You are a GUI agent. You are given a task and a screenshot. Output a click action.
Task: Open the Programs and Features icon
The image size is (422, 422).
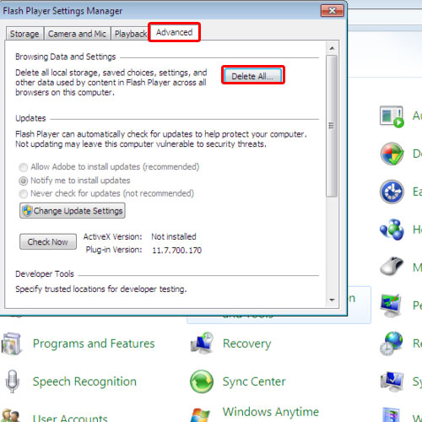[12, 344]
